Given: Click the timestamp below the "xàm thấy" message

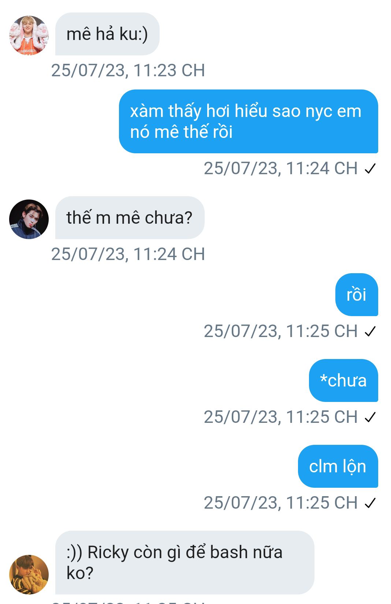Looking at the screenshot, I should coord(280,168).
